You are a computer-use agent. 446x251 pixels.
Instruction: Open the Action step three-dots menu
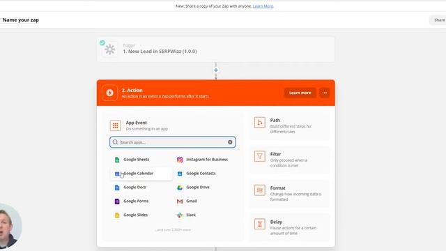[x=325, y=93]
